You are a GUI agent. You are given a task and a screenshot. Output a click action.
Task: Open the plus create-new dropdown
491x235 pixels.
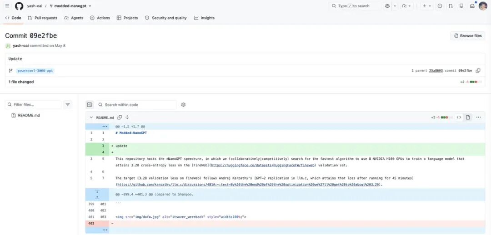(x=426, y=6)
